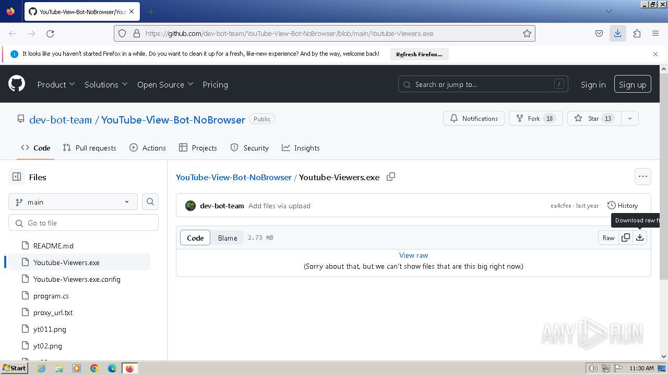Close the Refresh Firefox notification bar
The image size is (668, 375).
point(655,54)
